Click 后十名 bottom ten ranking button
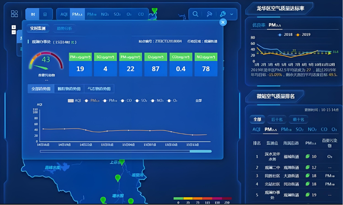The width and height of the screenshot is (343, 205). [277, 119]
